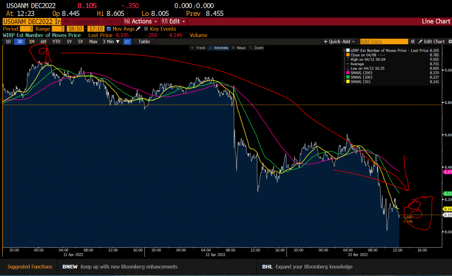Click the Suggested Functions link
The height and width of the screenshot is (276, 452).
click(x=30, y=267)
